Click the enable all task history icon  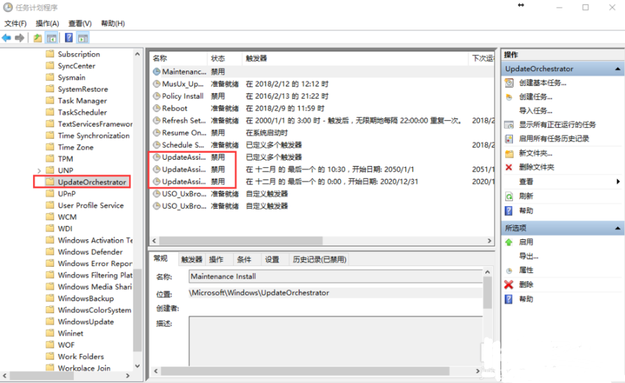(x=509, y=139)
